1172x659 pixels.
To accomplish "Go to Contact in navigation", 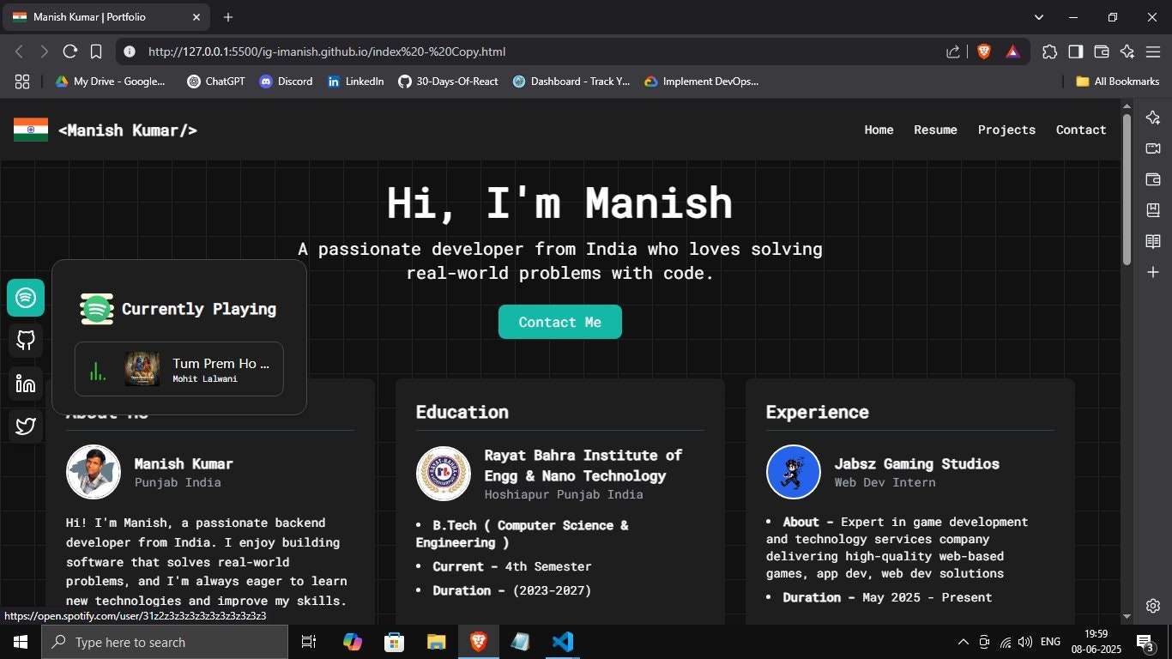I will pyautogui.click(x=1081, y=130).
